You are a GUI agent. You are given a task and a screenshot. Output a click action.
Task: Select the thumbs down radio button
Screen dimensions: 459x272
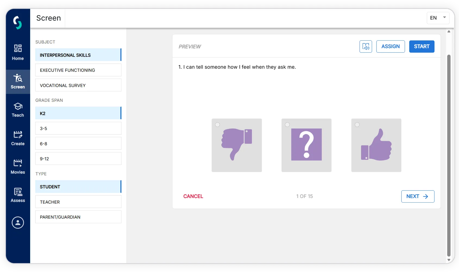[218, 125]
